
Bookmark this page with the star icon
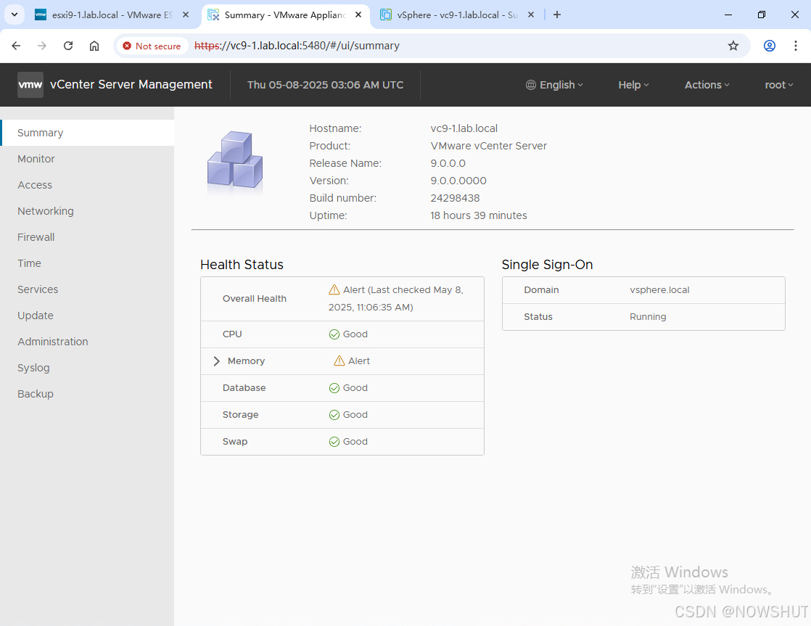733,46
